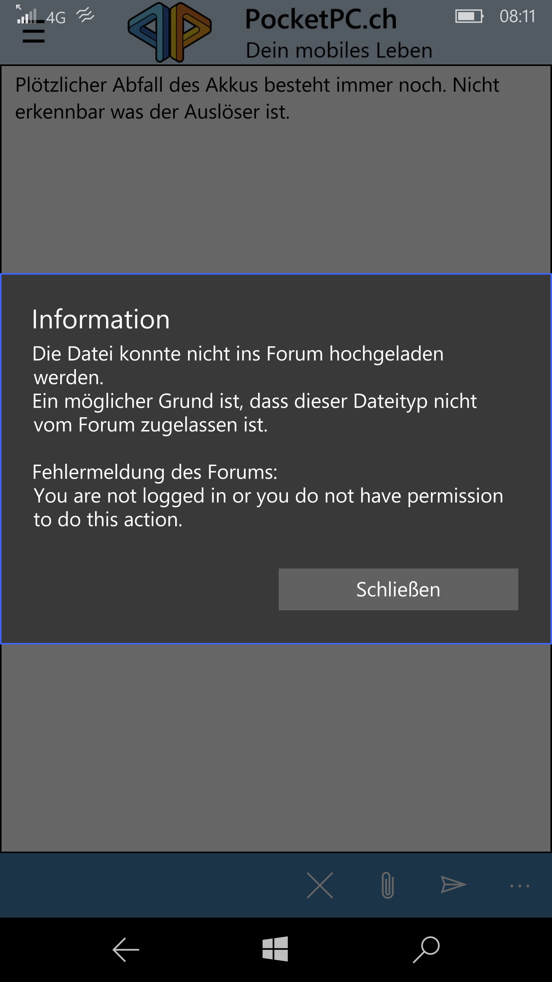The image size is (552, 982).
Task: Tap the 4G network indicator
Action: tap(56, 18)
